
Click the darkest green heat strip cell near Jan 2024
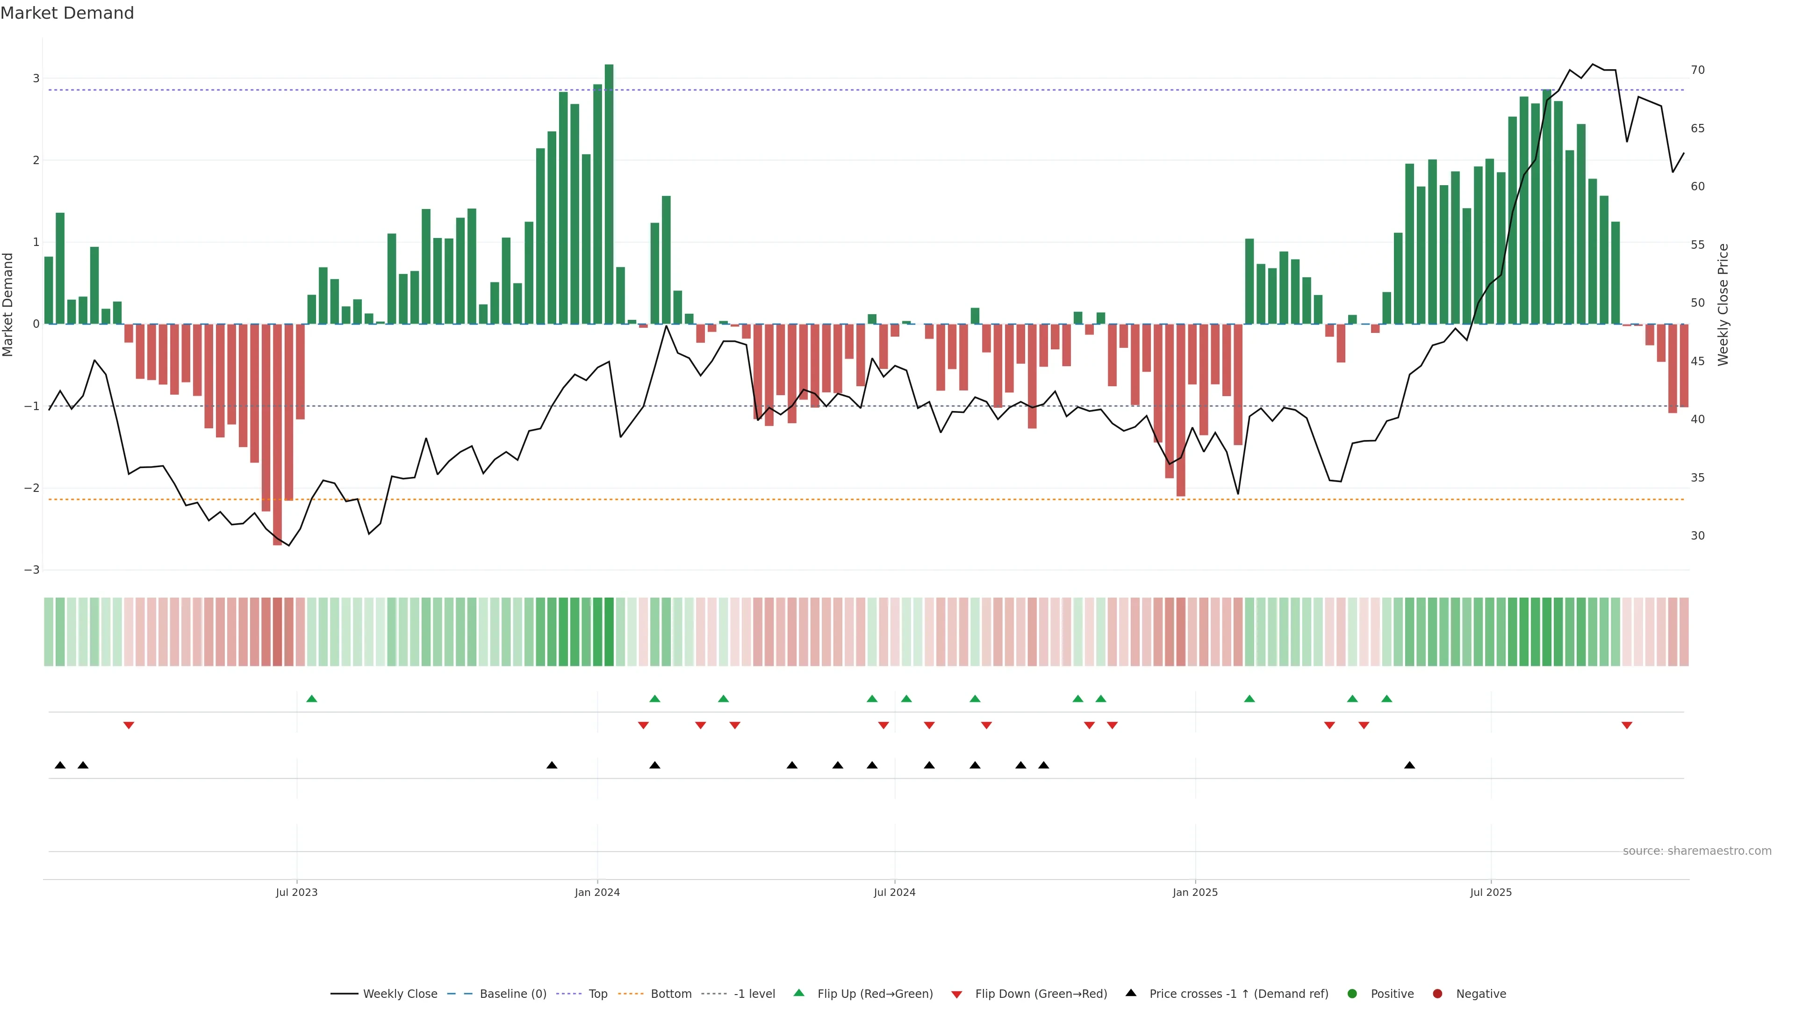point(609,632)
